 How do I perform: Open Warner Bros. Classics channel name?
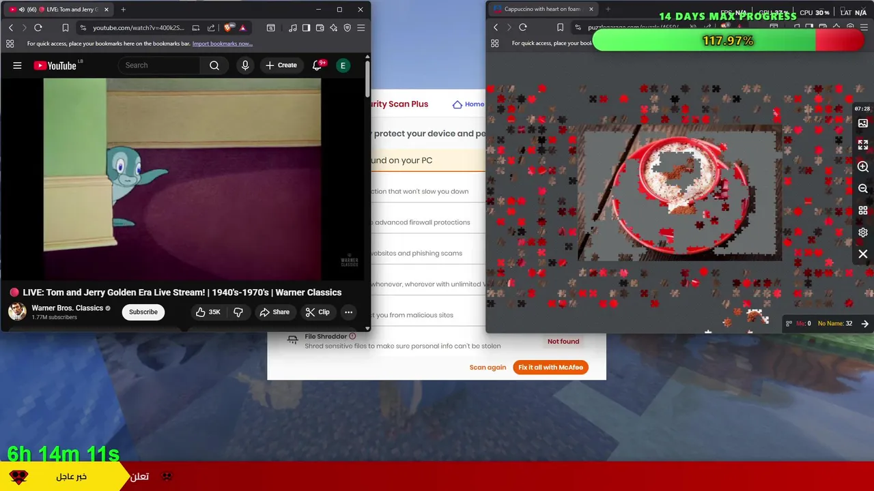tap(67, 308)
